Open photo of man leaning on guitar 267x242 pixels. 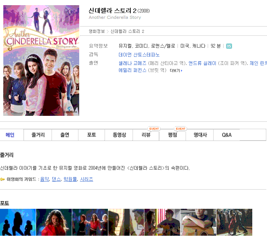[198, 222]
